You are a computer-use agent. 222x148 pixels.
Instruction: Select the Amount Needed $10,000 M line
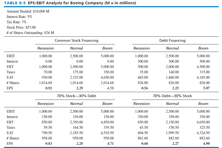[x=28, y=12]
